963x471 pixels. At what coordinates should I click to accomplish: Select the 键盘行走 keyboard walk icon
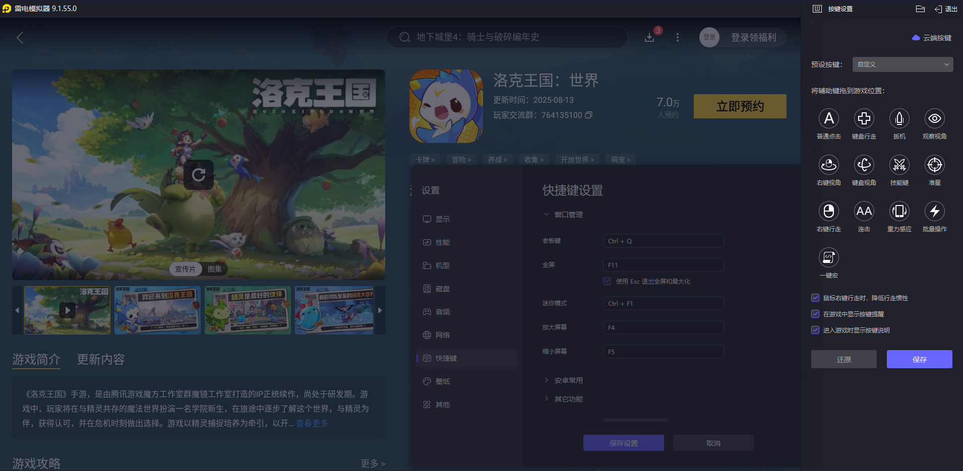tap(864, 118)
